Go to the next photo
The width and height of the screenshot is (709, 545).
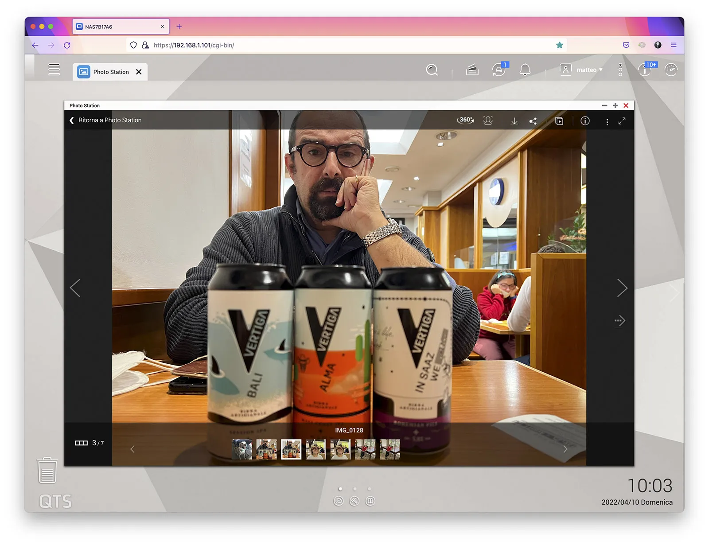click(x=622, y=288)
